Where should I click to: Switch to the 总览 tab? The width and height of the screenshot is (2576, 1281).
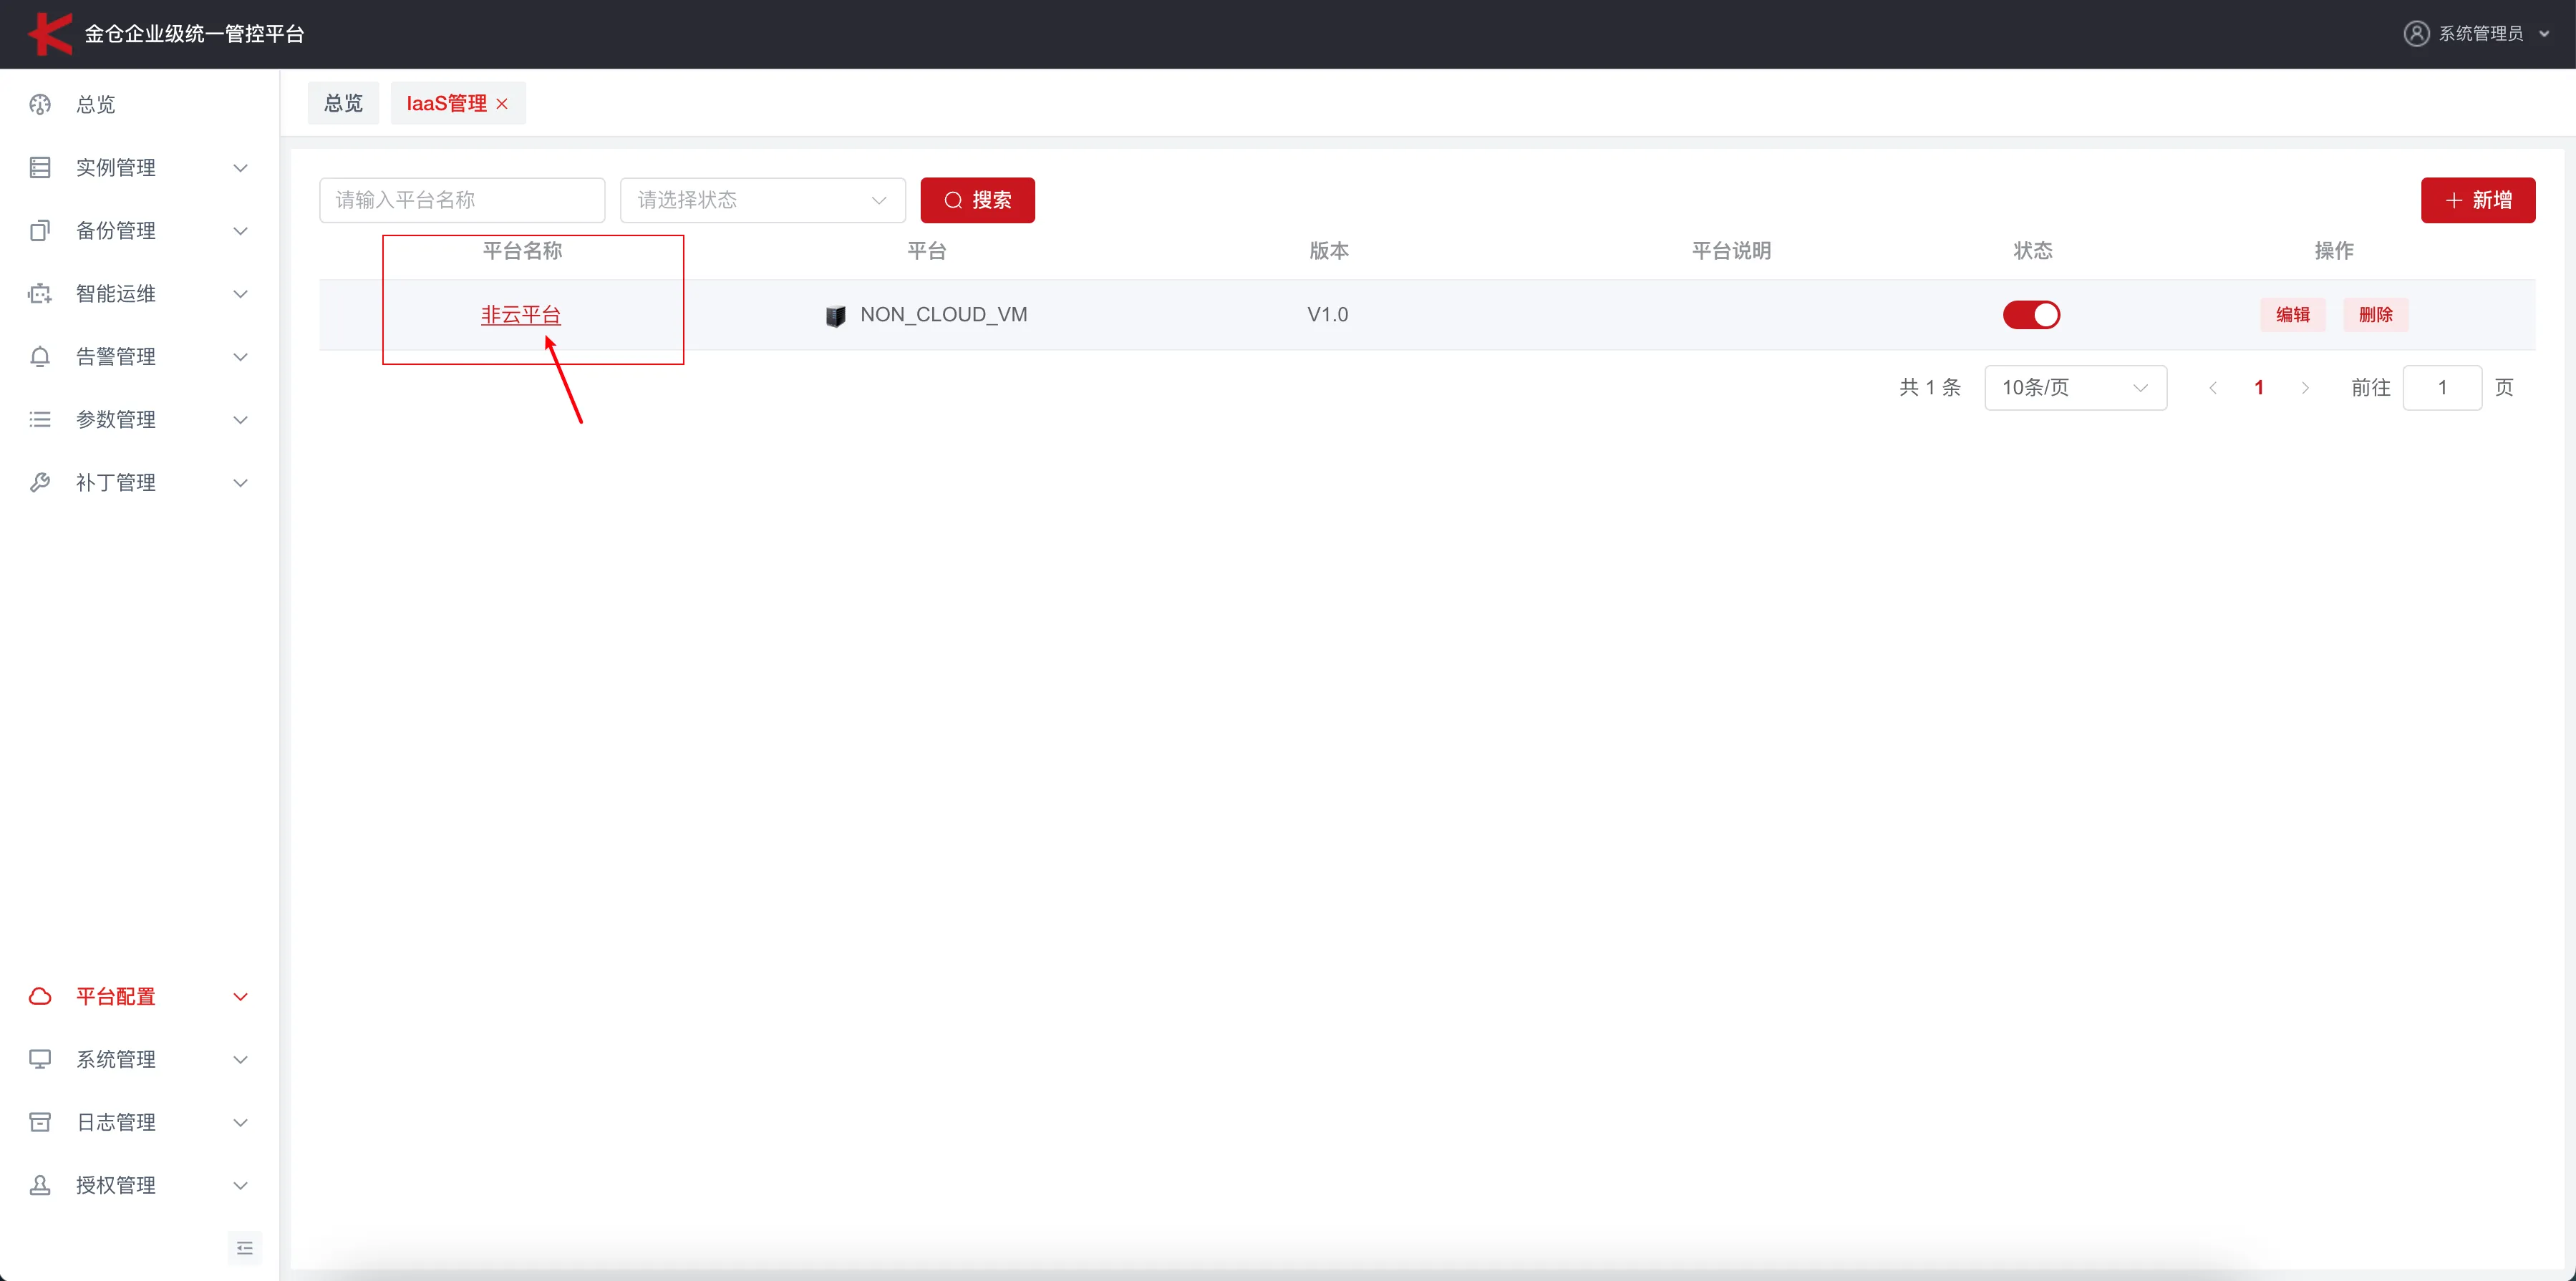click(342, 103)
